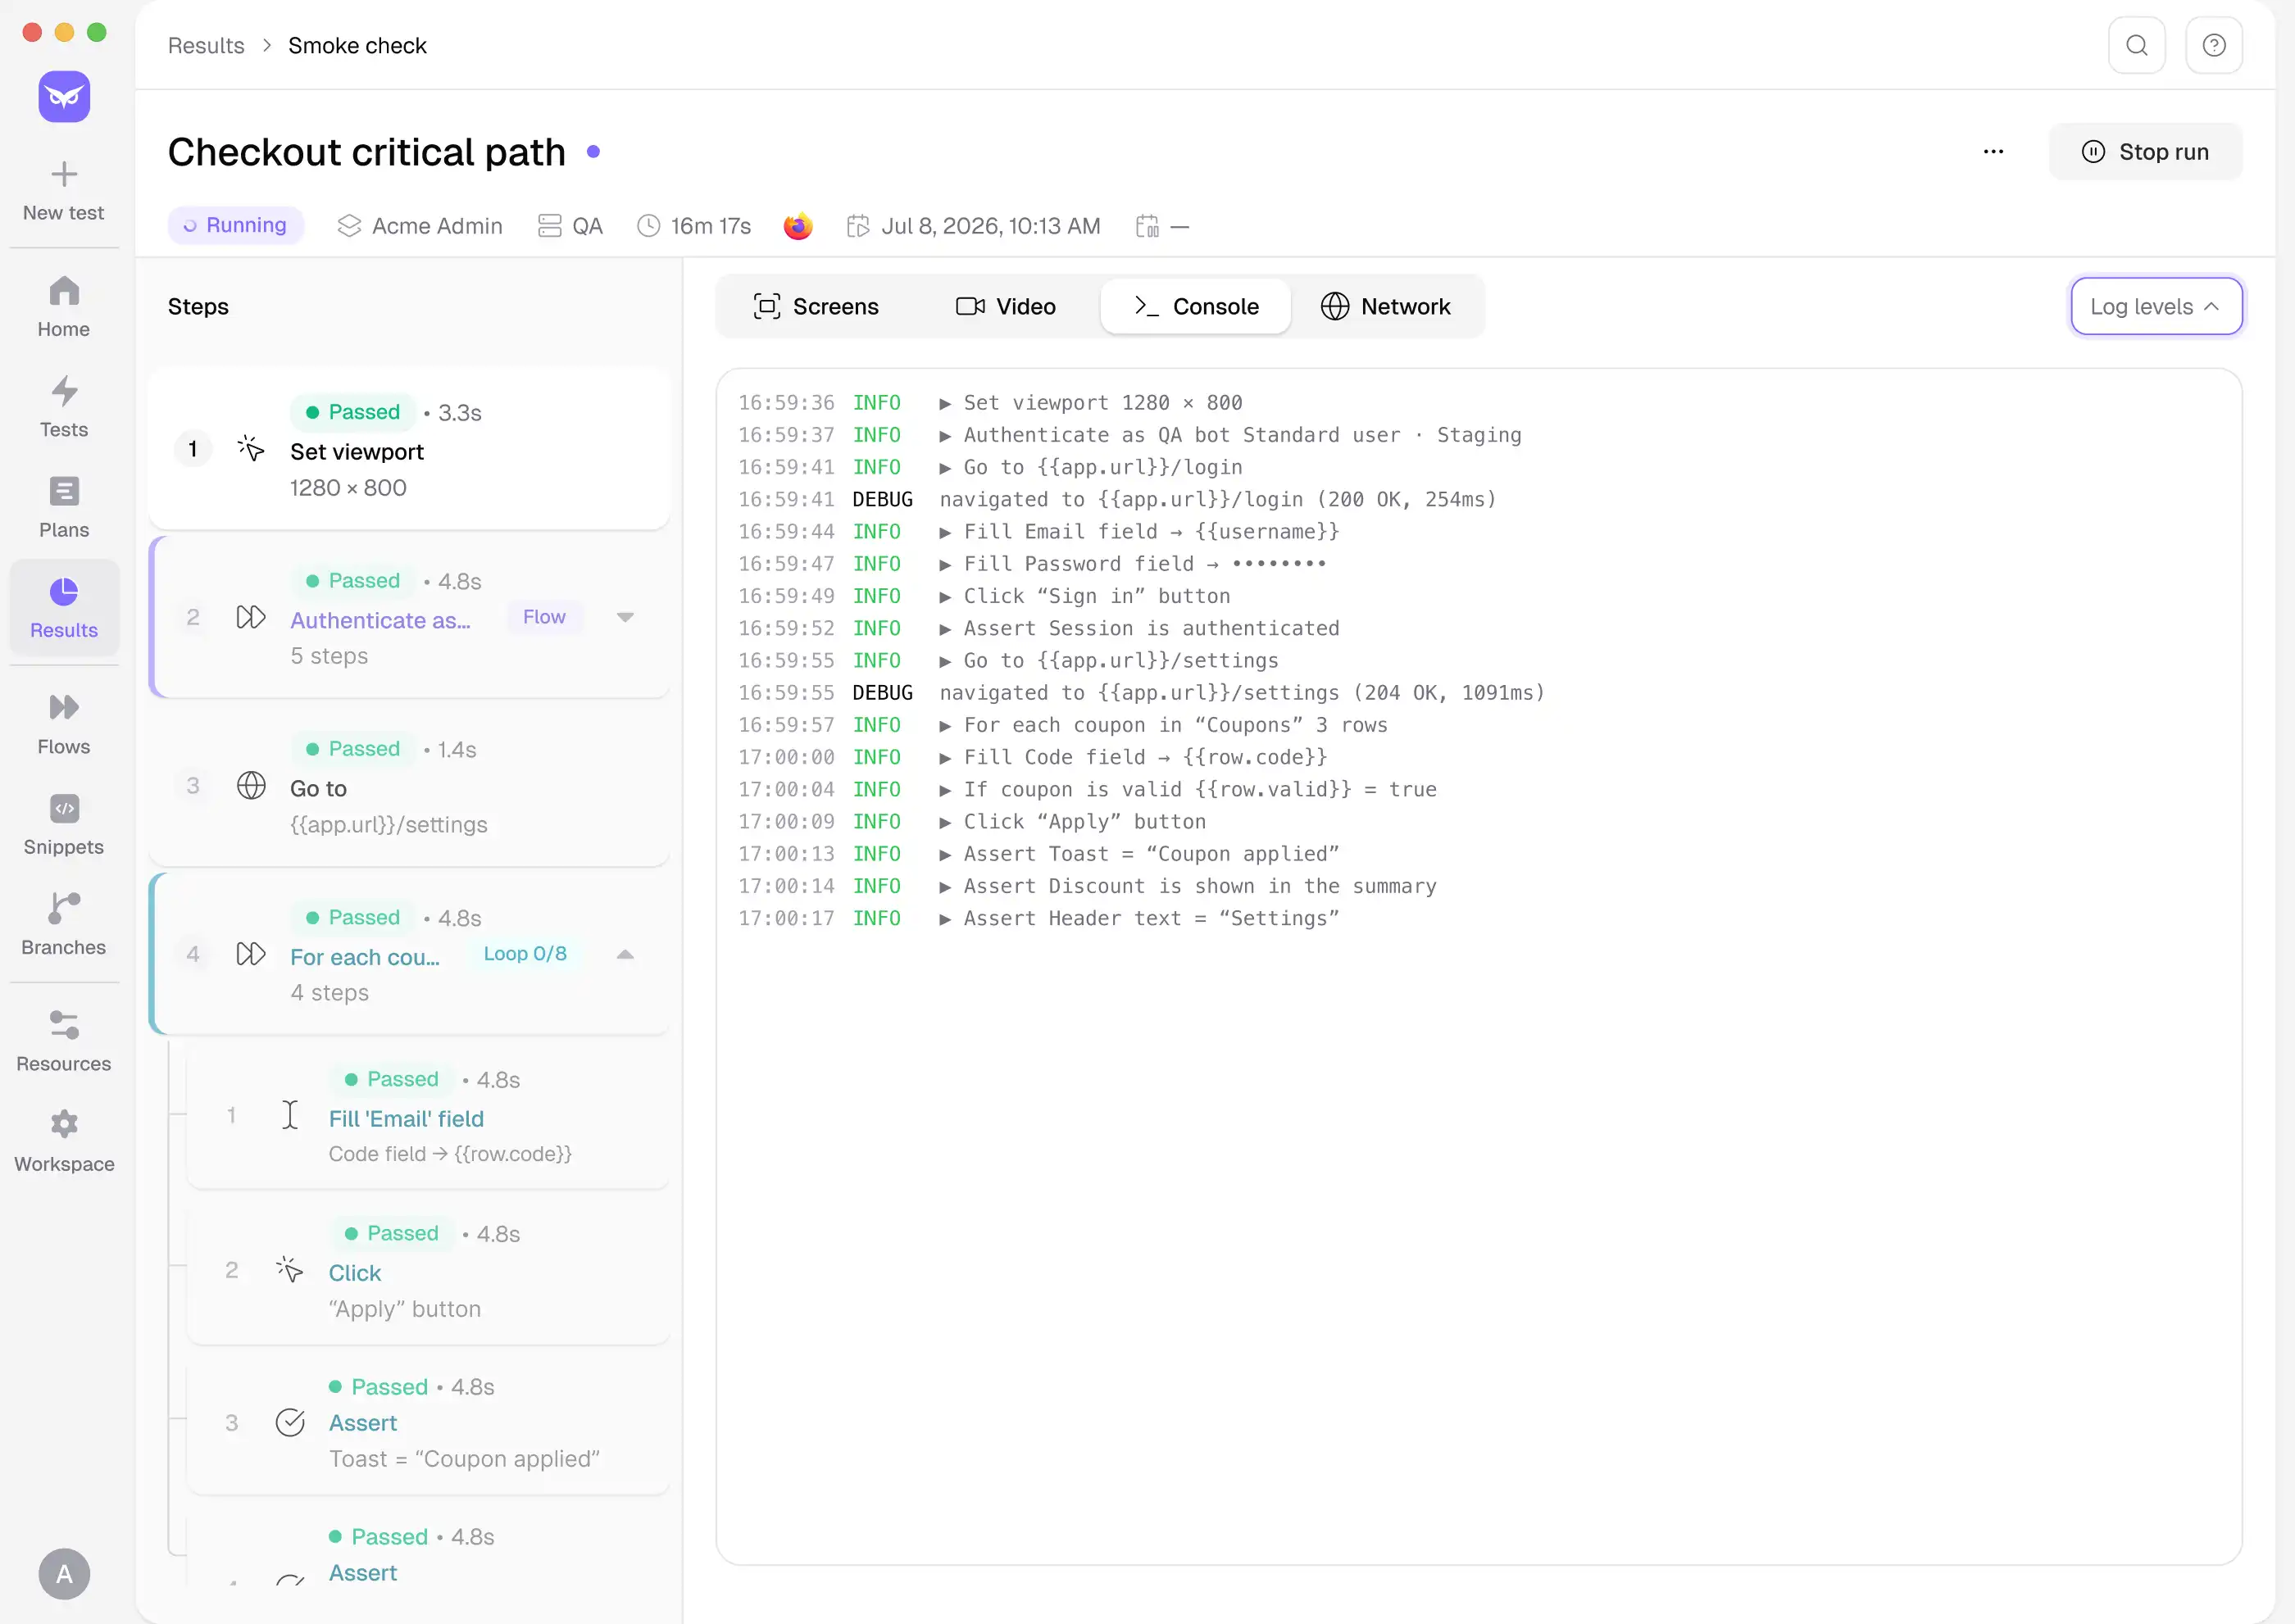
Task: Click the Smoke check breadcrumb
Action: tap(357, 46)
